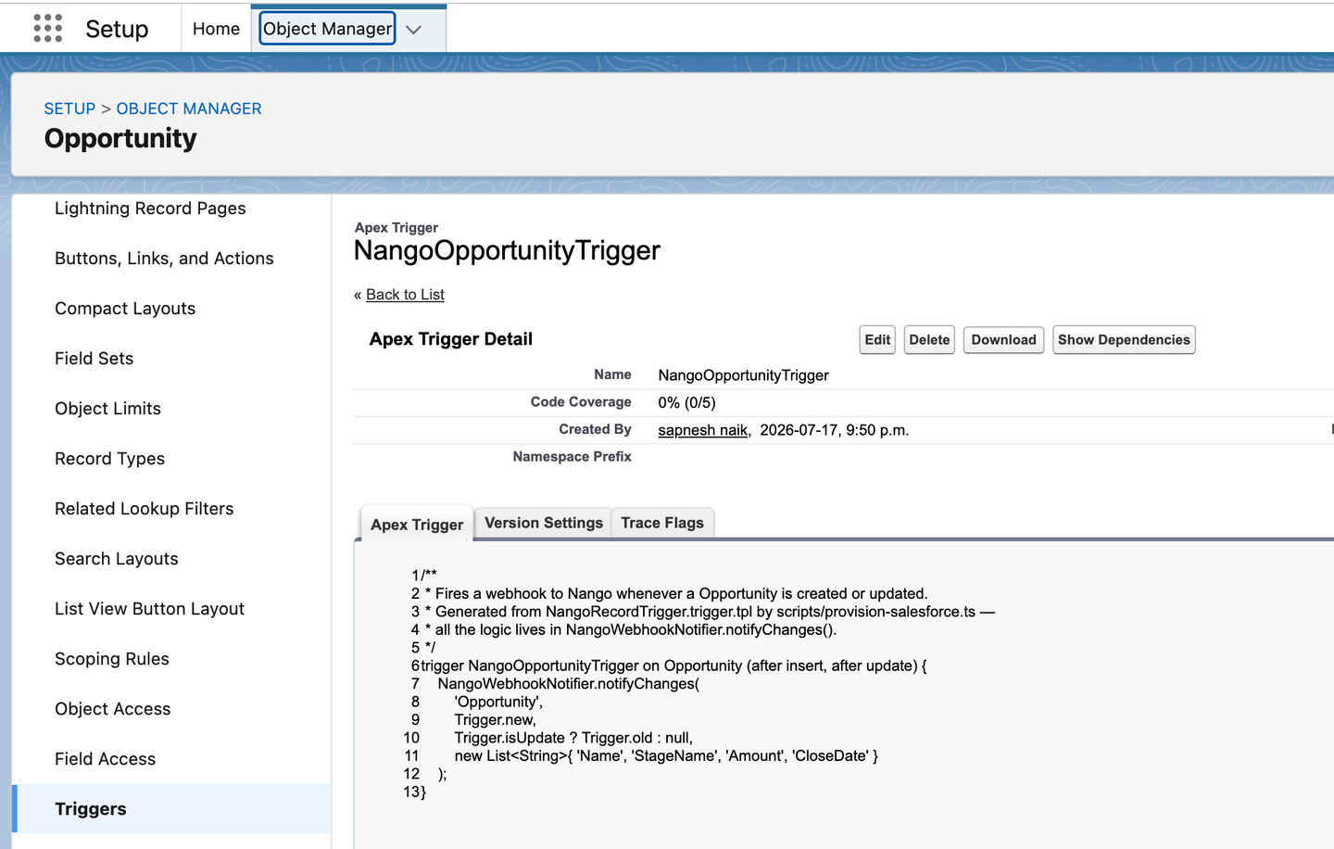
Task: Download the Apex trigger
Action: 1004,339
